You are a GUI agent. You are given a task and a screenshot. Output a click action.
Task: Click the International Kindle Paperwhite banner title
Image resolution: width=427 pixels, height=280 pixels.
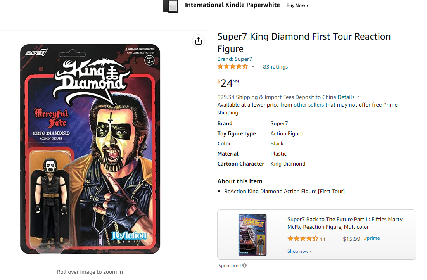click(232, 5)
